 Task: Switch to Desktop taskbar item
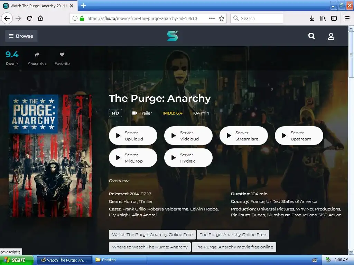(x=119, y=260)
